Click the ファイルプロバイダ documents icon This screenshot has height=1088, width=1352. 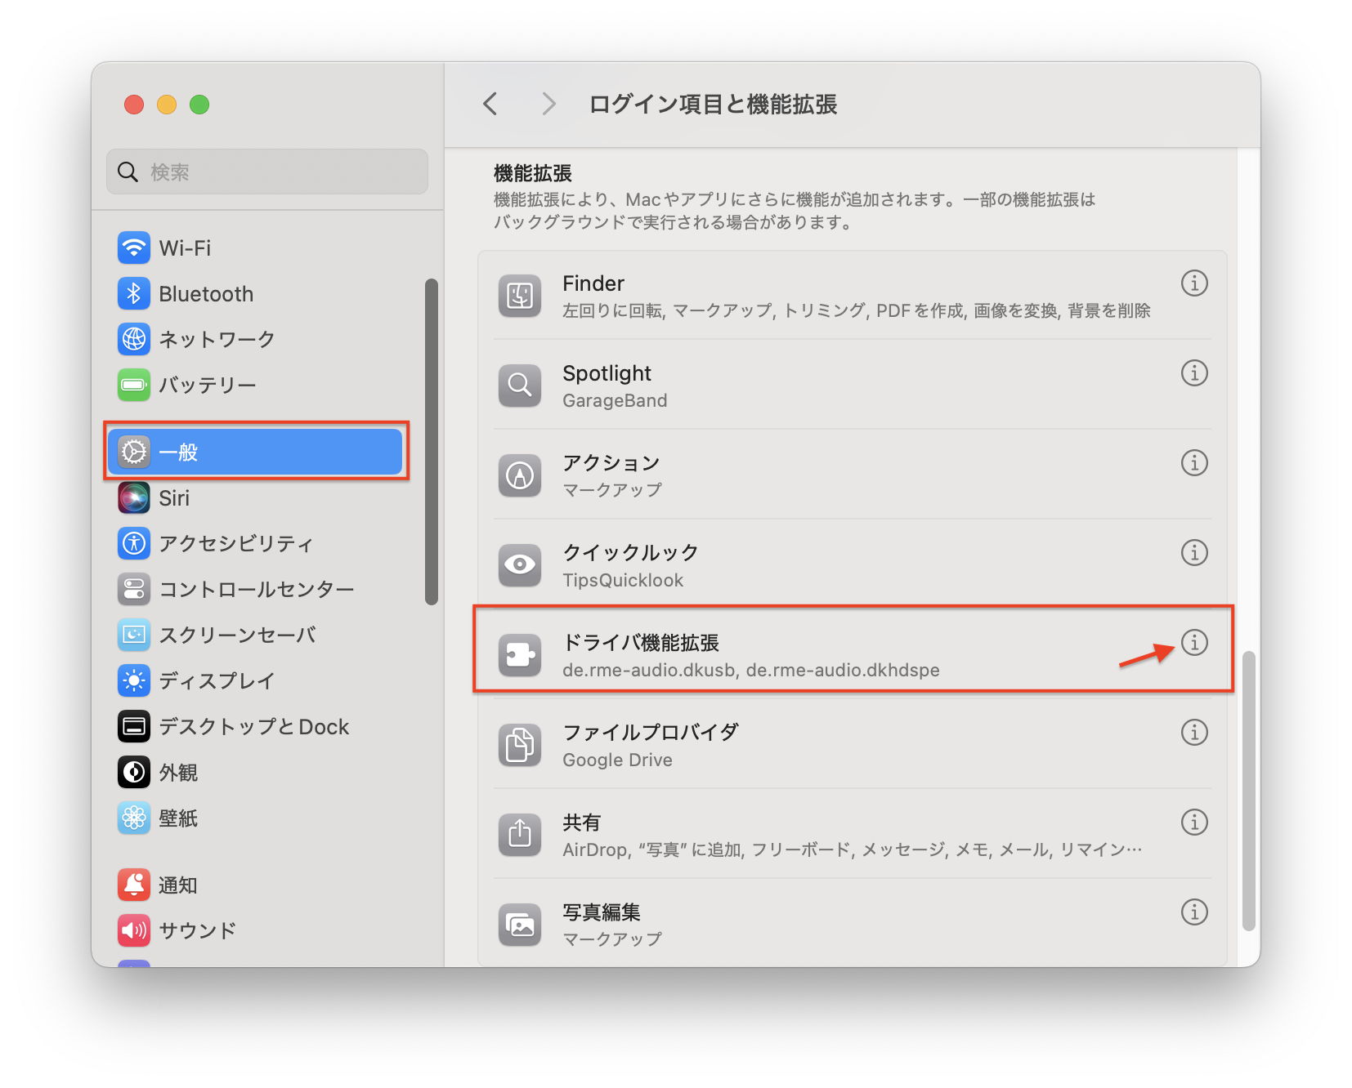(520, 745)
